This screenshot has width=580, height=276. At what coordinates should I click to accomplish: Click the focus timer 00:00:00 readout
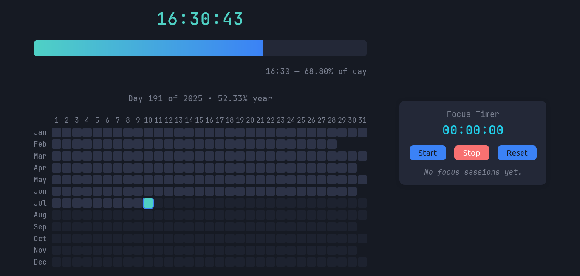pos(473,130)
